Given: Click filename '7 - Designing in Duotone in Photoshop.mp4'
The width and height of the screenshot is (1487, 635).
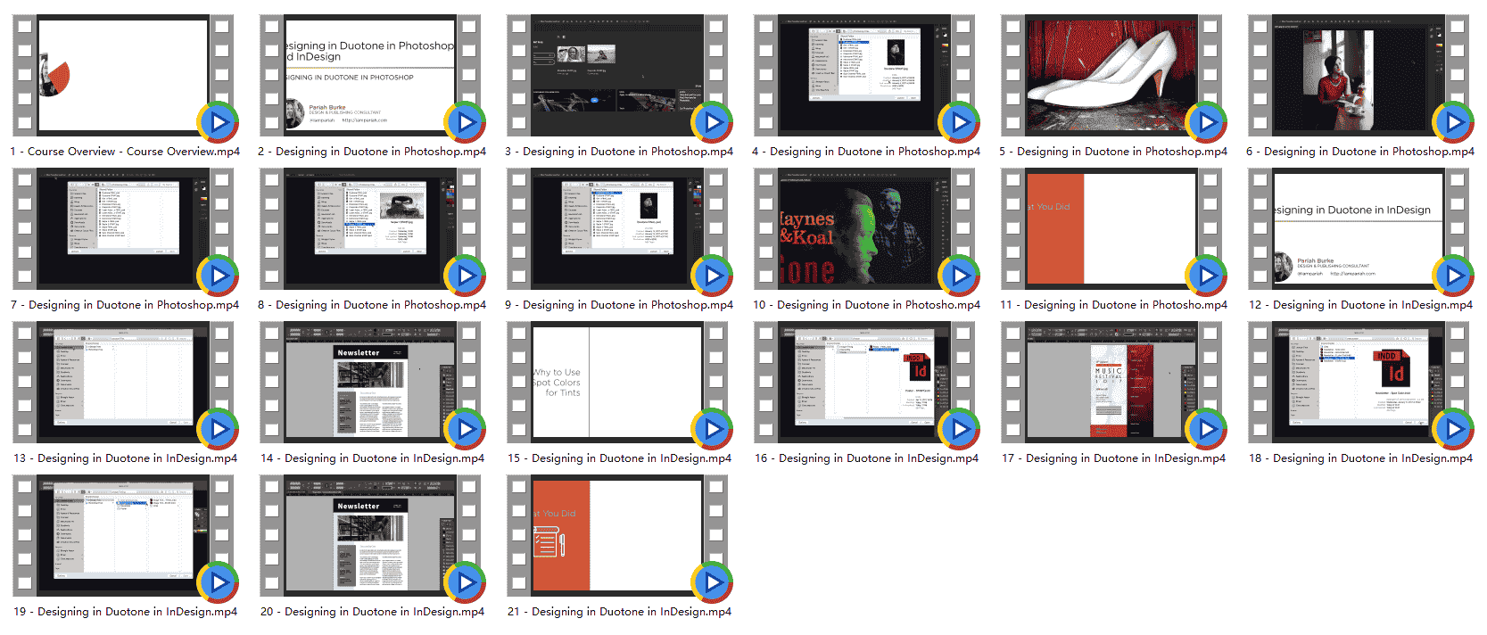Looking at the screenshot, I should tap(125, 305).
